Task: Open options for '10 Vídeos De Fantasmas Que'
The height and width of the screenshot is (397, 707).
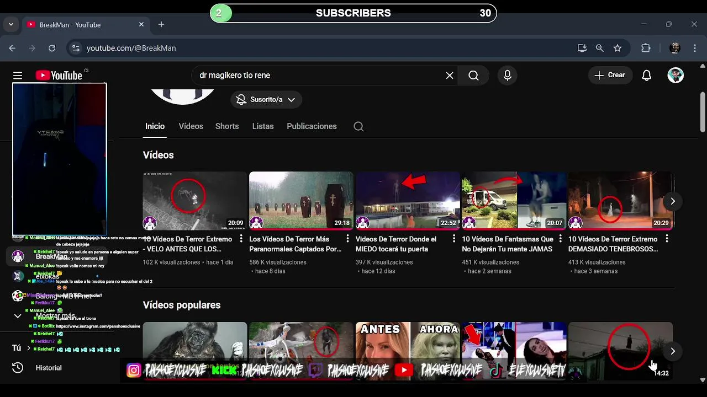Action: coord(560,239)
